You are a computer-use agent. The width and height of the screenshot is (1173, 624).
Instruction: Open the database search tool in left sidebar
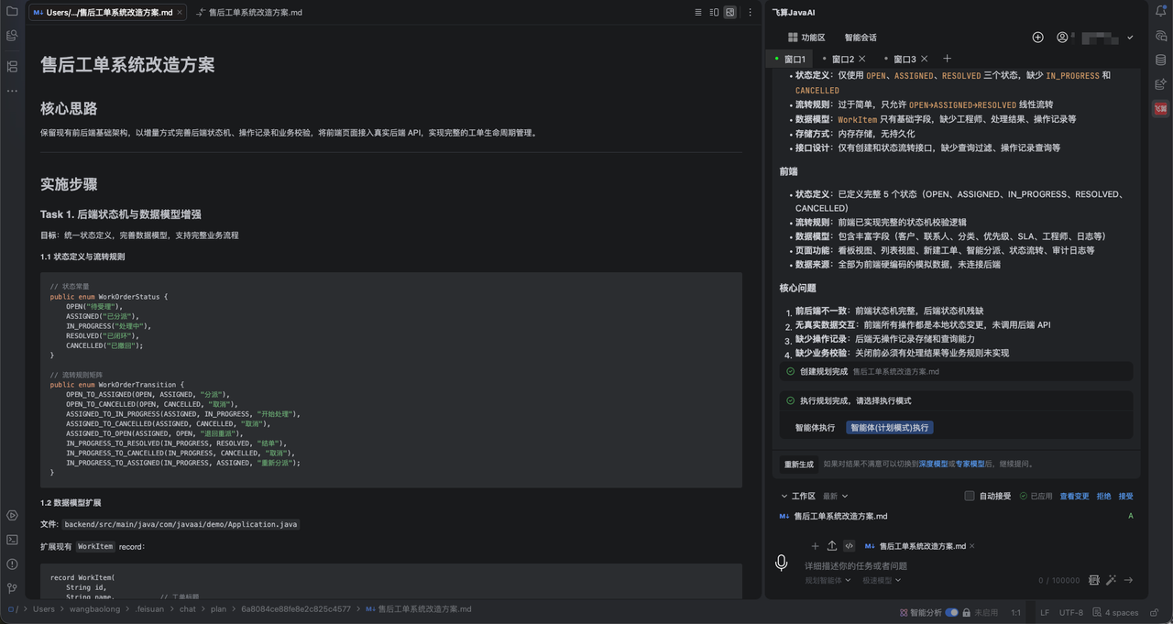(12, 36)
